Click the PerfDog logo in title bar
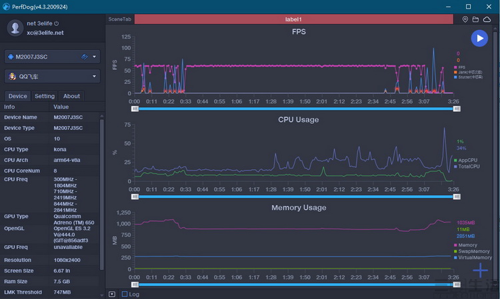The height and width of the screenshot is (299, 500). click(6, 7)
